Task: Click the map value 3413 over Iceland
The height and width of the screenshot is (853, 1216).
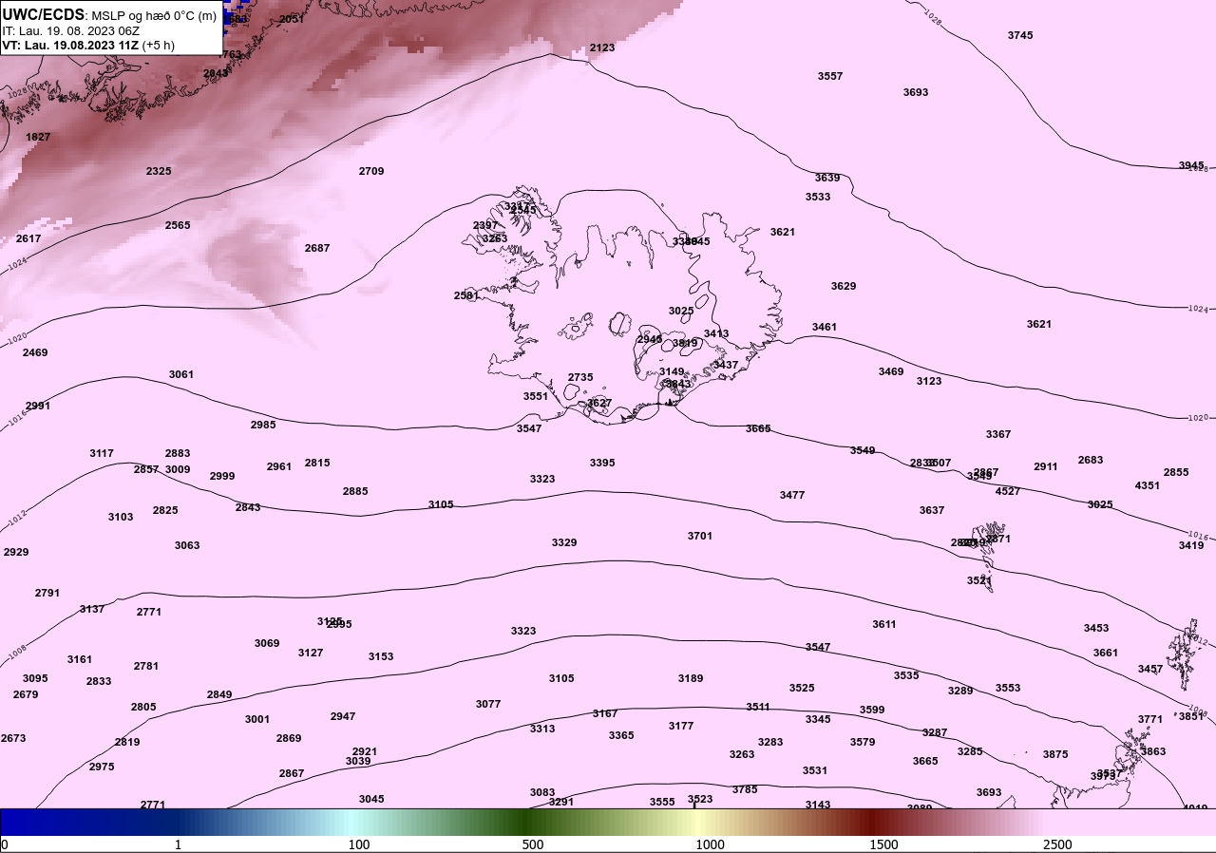Action: [716, 333]
